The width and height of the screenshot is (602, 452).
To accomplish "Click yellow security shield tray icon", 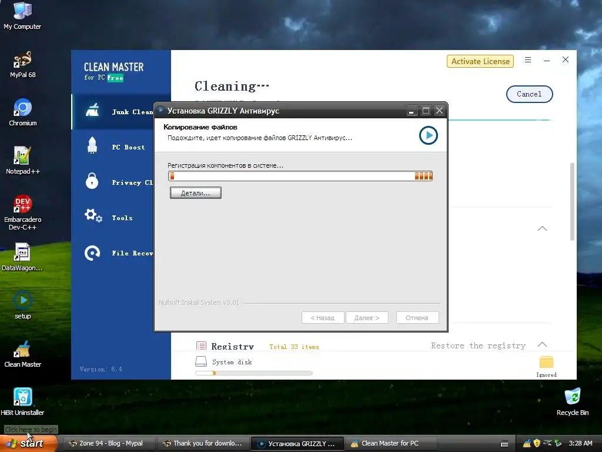I will tap(537, 443).
